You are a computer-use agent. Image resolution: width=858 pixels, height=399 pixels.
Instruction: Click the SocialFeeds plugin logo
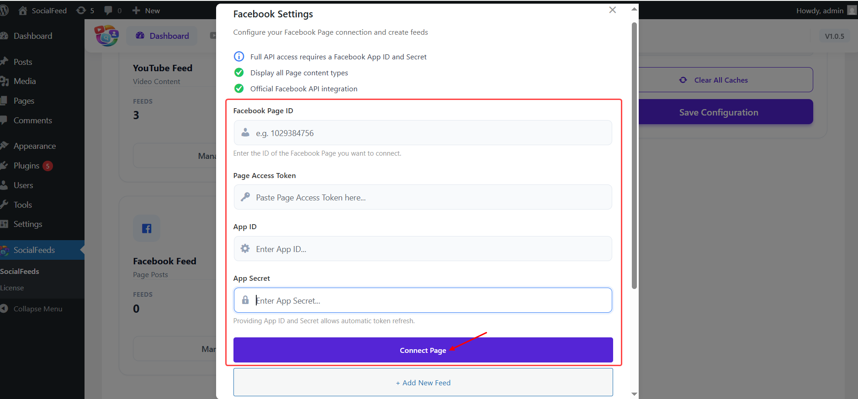[106, 36]
